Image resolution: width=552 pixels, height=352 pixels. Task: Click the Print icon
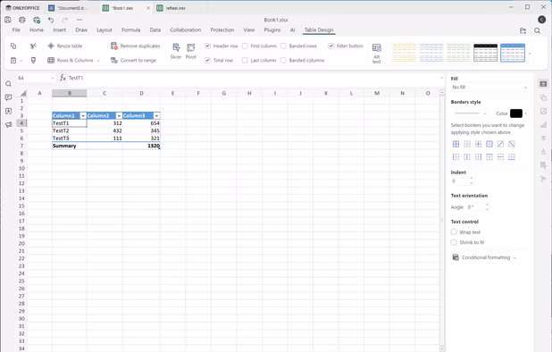pyautogui.click(x=22, y=20)
